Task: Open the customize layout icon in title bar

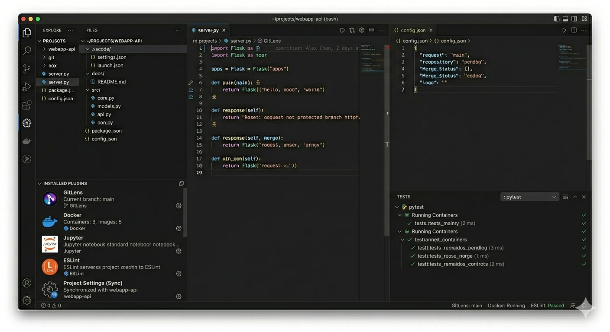Action: [584, 19]
